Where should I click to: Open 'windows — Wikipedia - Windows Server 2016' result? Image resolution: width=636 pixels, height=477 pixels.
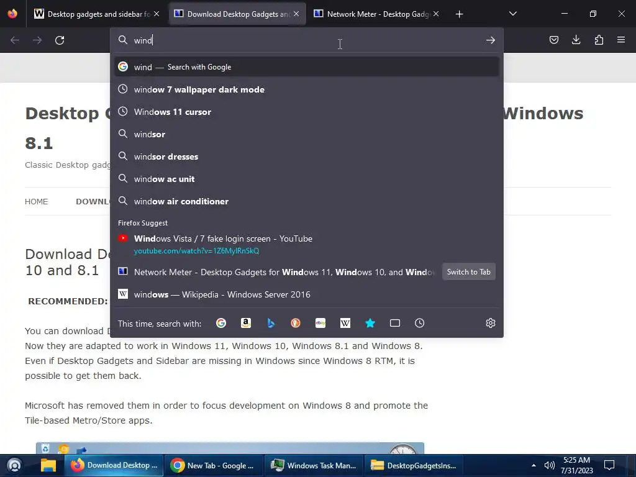pos(307,294)
